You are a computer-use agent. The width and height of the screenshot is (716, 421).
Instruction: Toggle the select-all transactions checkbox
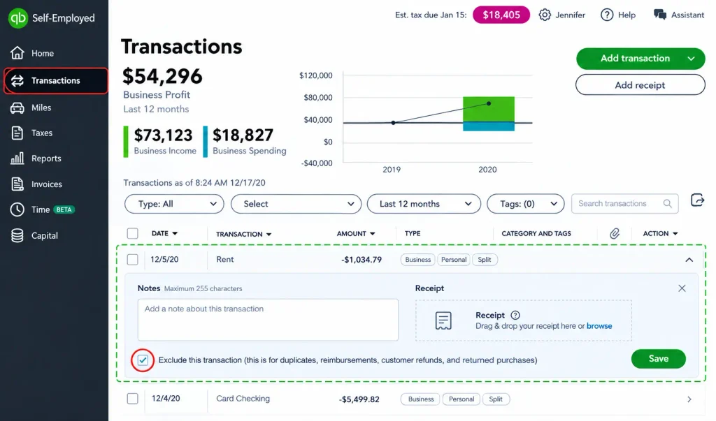(x=132, y=233)
